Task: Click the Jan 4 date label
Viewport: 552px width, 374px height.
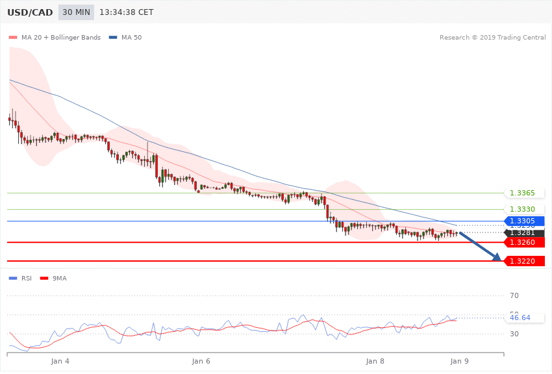Action: tap(60, 361)
